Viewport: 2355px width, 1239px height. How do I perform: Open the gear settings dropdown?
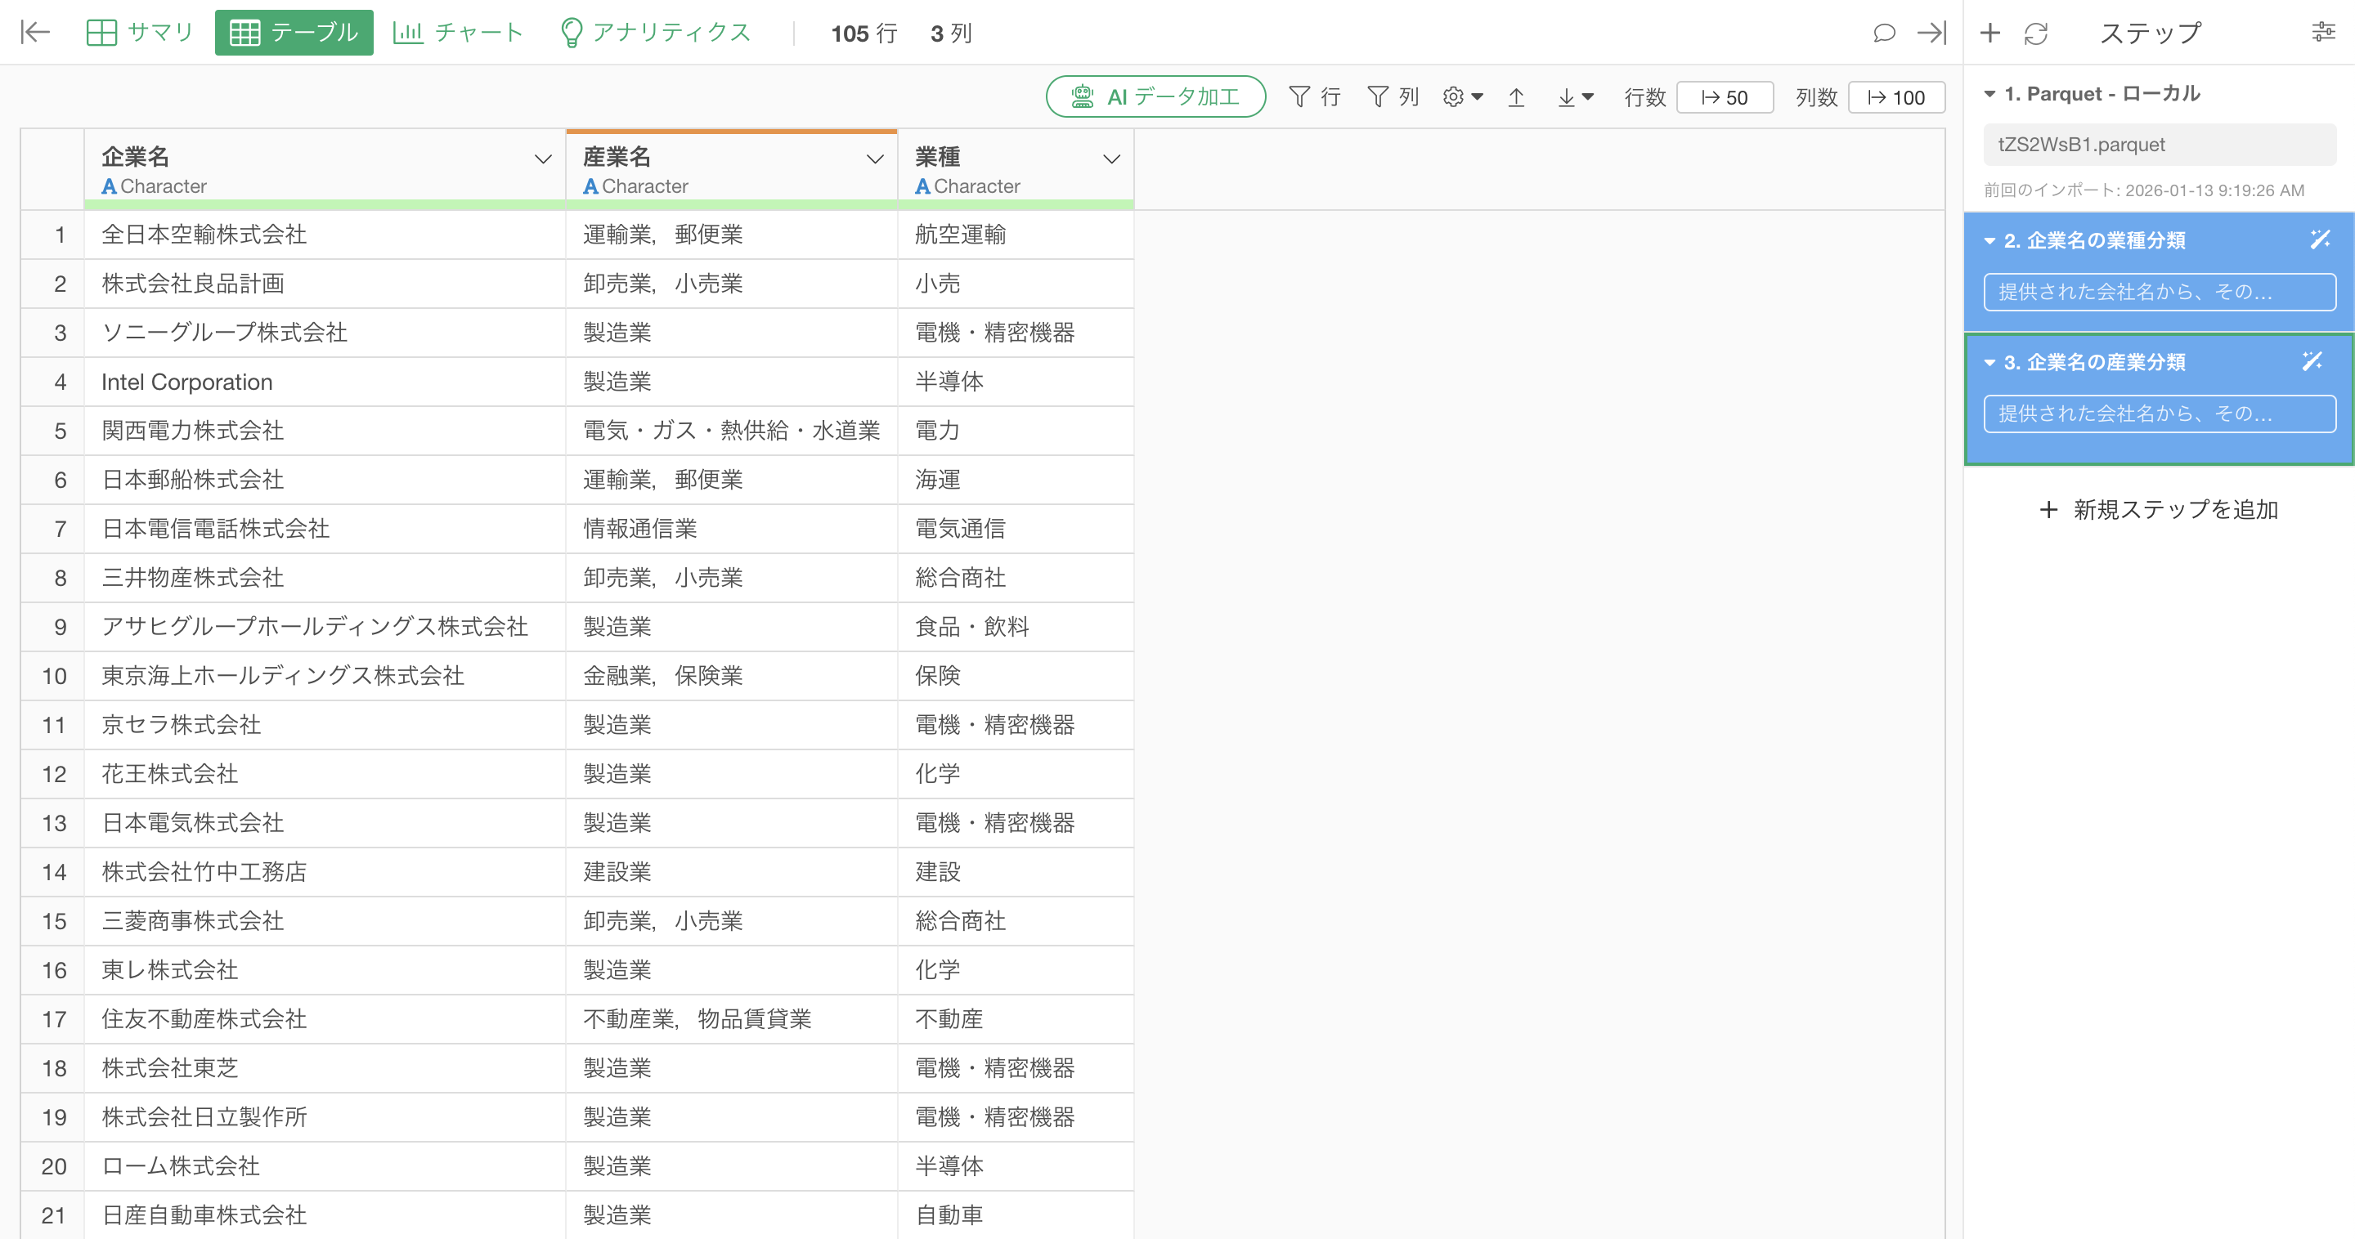click(1462, 97)
